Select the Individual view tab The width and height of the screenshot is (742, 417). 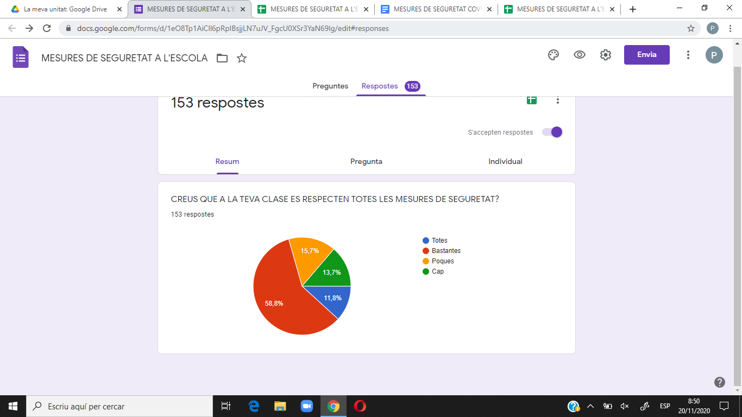click(x=505, y=161)
